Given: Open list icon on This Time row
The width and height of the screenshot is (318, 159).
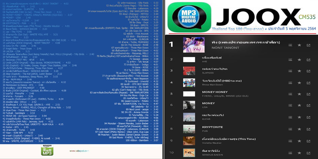Looking at the screenshot, I should click(x=290, y=141).
